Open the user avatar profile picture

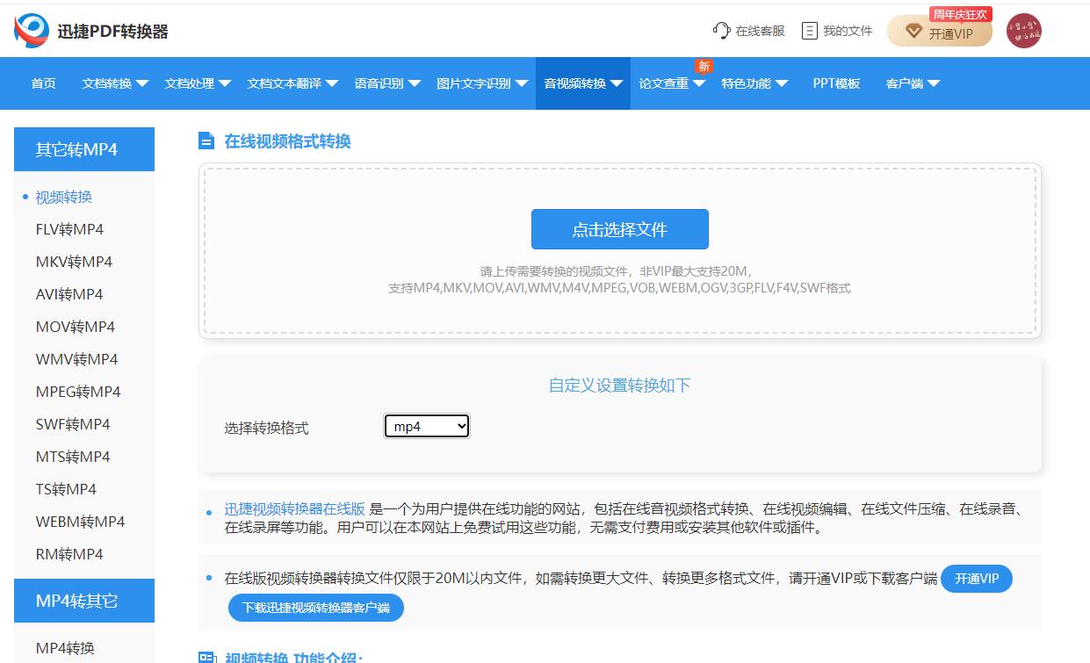coord(1024,31)
